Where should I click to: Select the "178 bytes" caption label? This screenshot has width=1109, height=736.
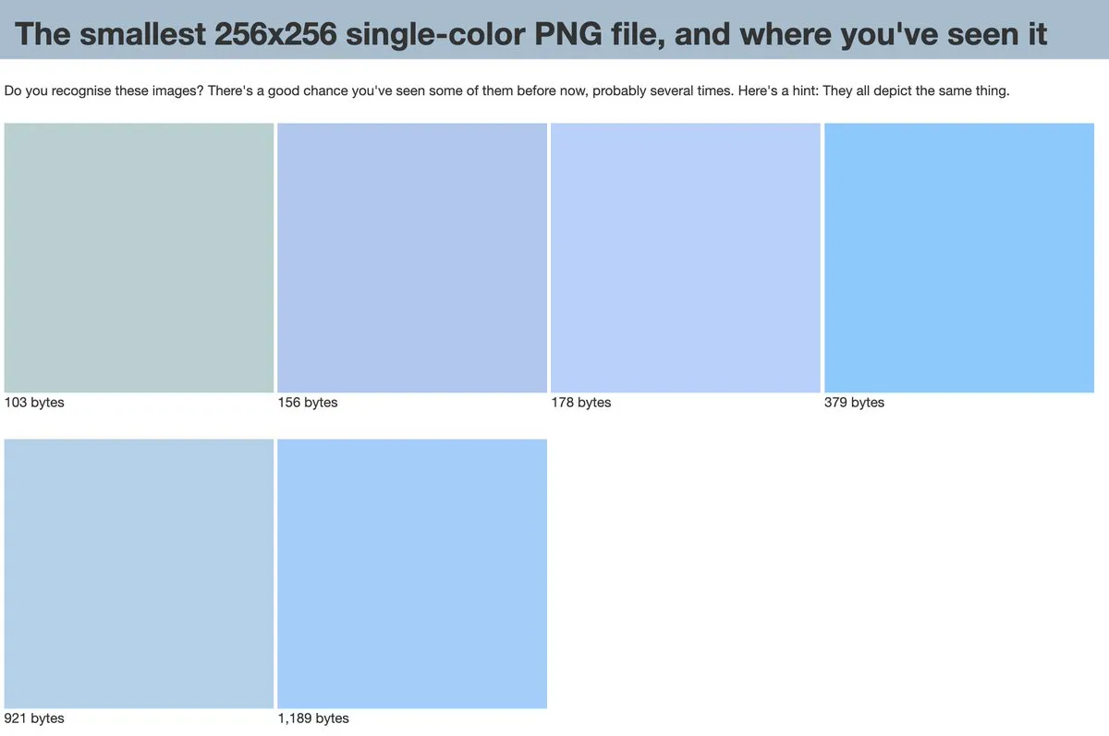coord(581,403)
